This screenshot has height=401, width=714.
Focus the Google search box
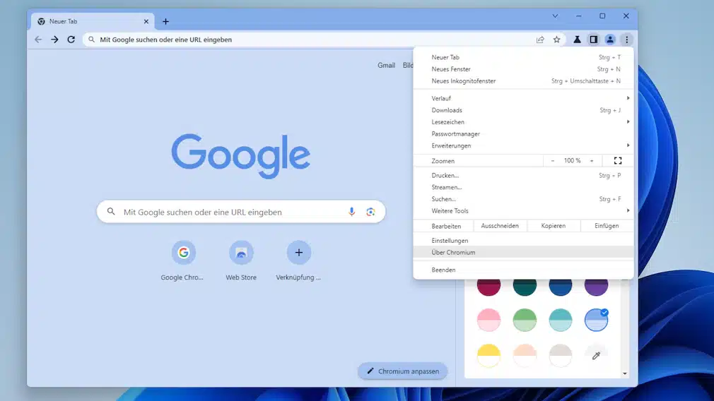[x=241, y=212]
